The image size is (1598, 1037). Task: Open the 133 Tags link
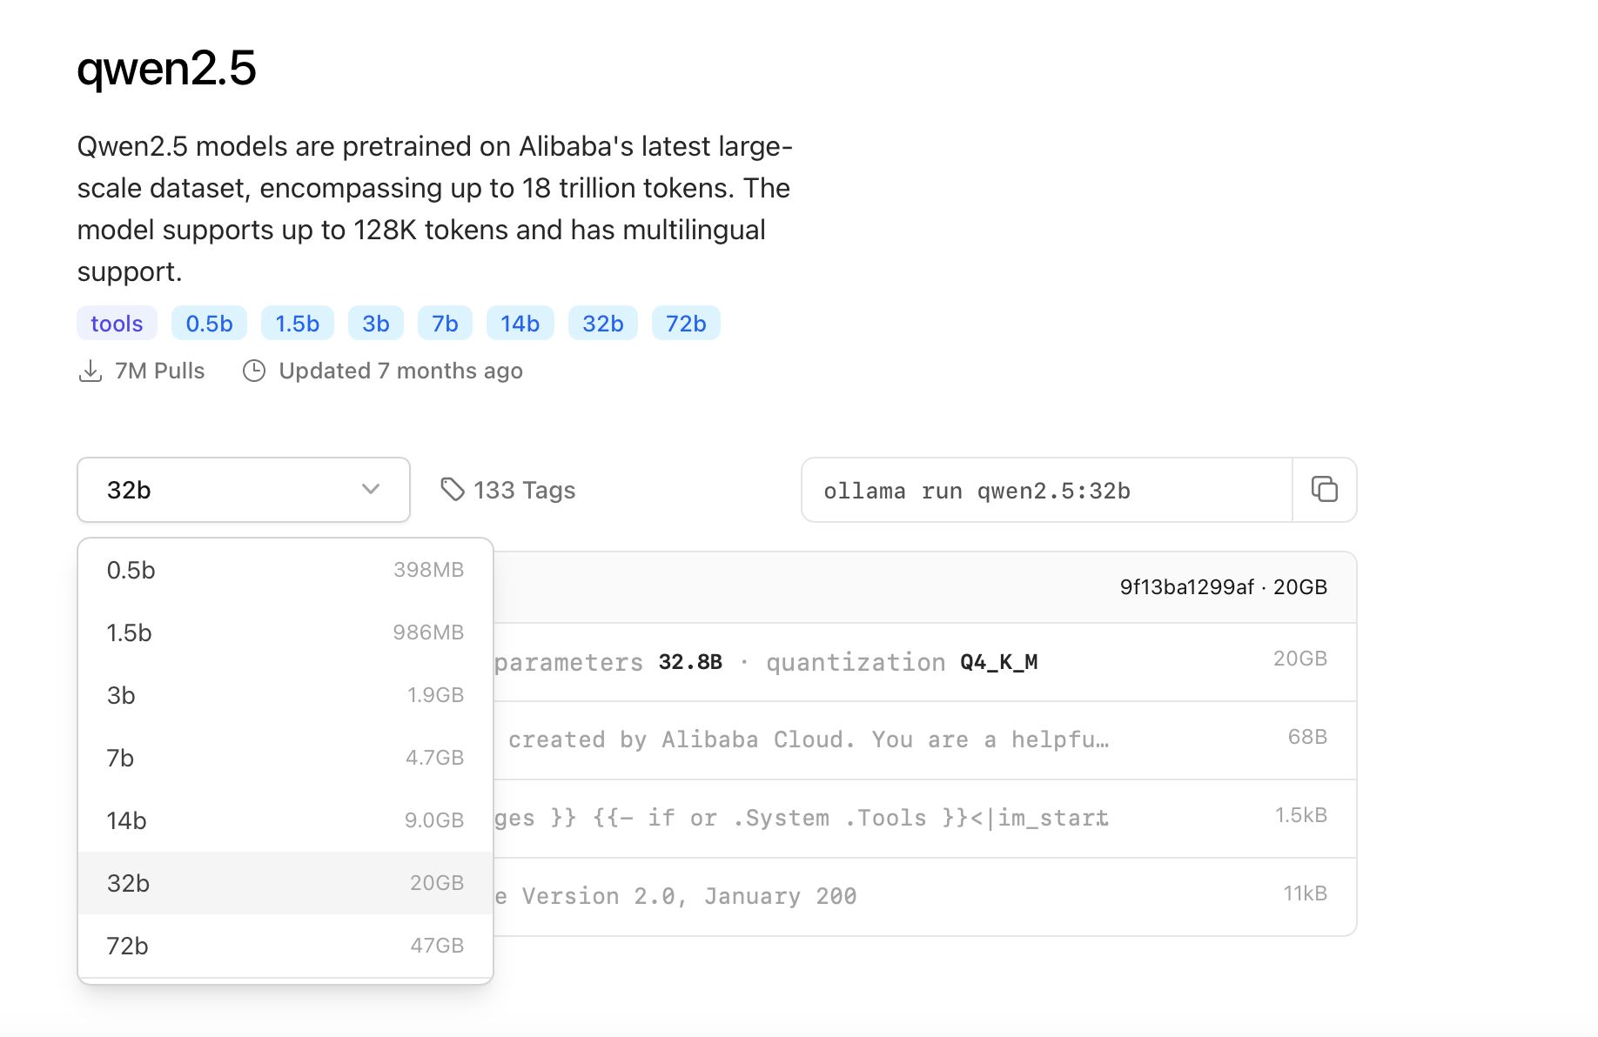508,490
